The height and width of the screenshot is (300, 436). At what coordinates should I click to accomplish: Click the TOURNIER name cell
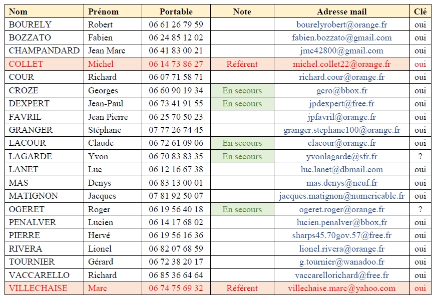[x=44, y=262]
